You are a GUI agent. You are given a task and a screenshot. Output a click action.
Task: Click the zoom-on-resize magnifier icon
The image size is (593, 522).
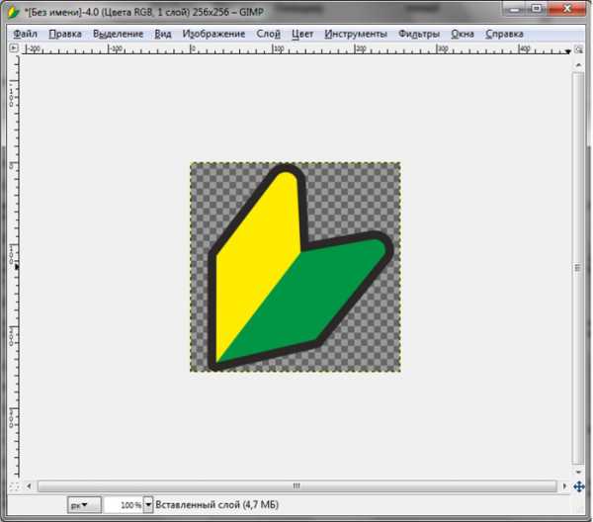coord(578,49)
